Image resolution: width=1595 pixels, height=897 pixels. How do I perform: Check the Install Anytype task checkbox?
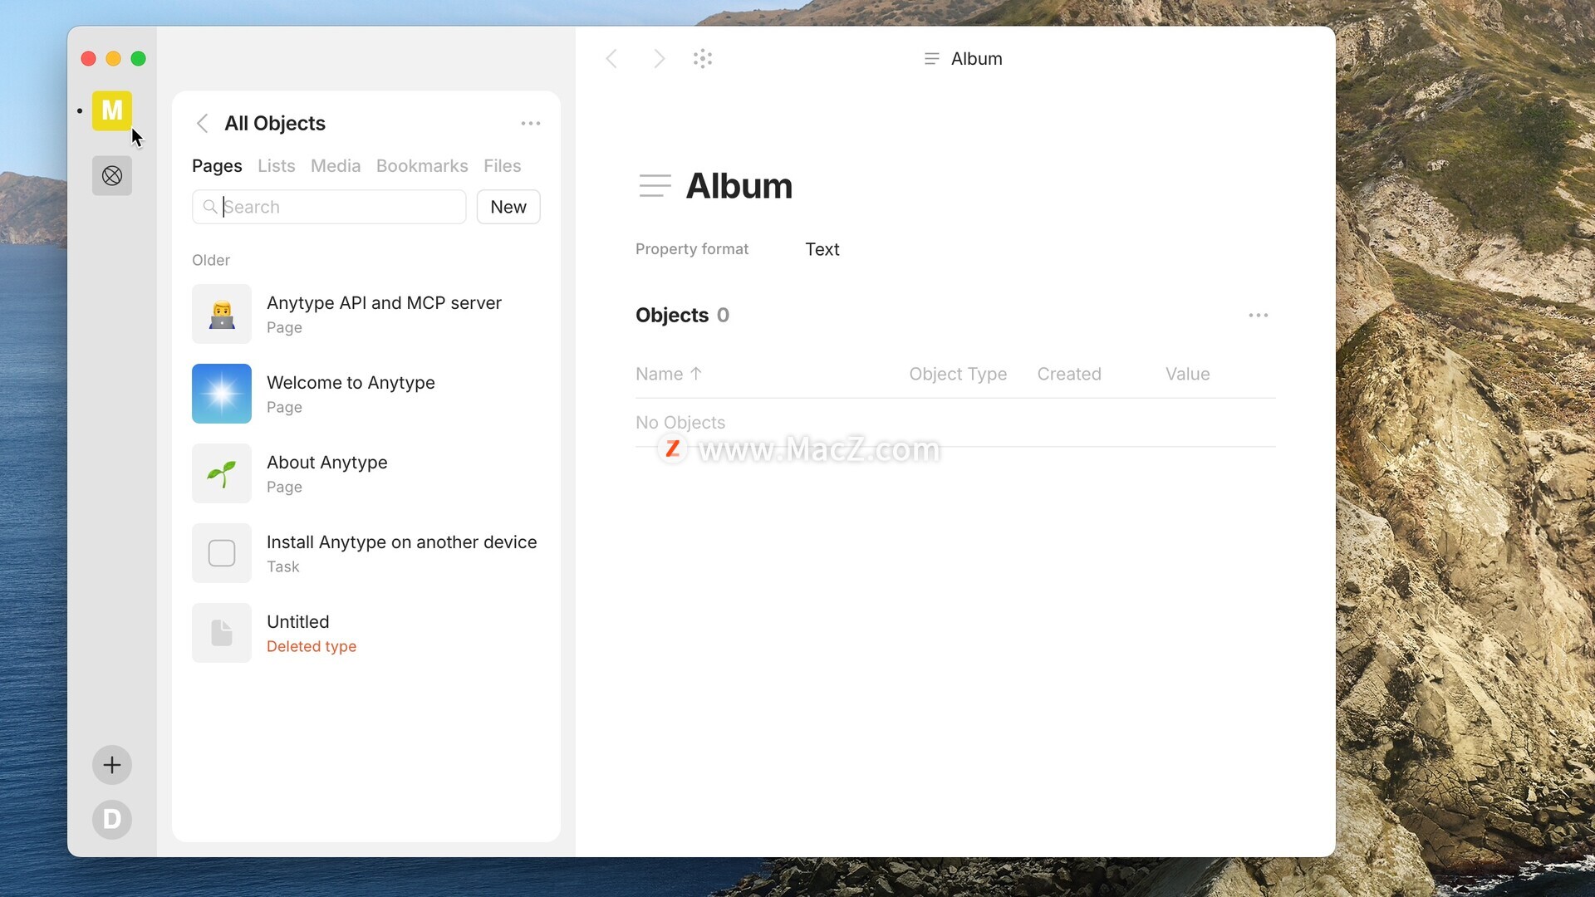coord(222,553)
